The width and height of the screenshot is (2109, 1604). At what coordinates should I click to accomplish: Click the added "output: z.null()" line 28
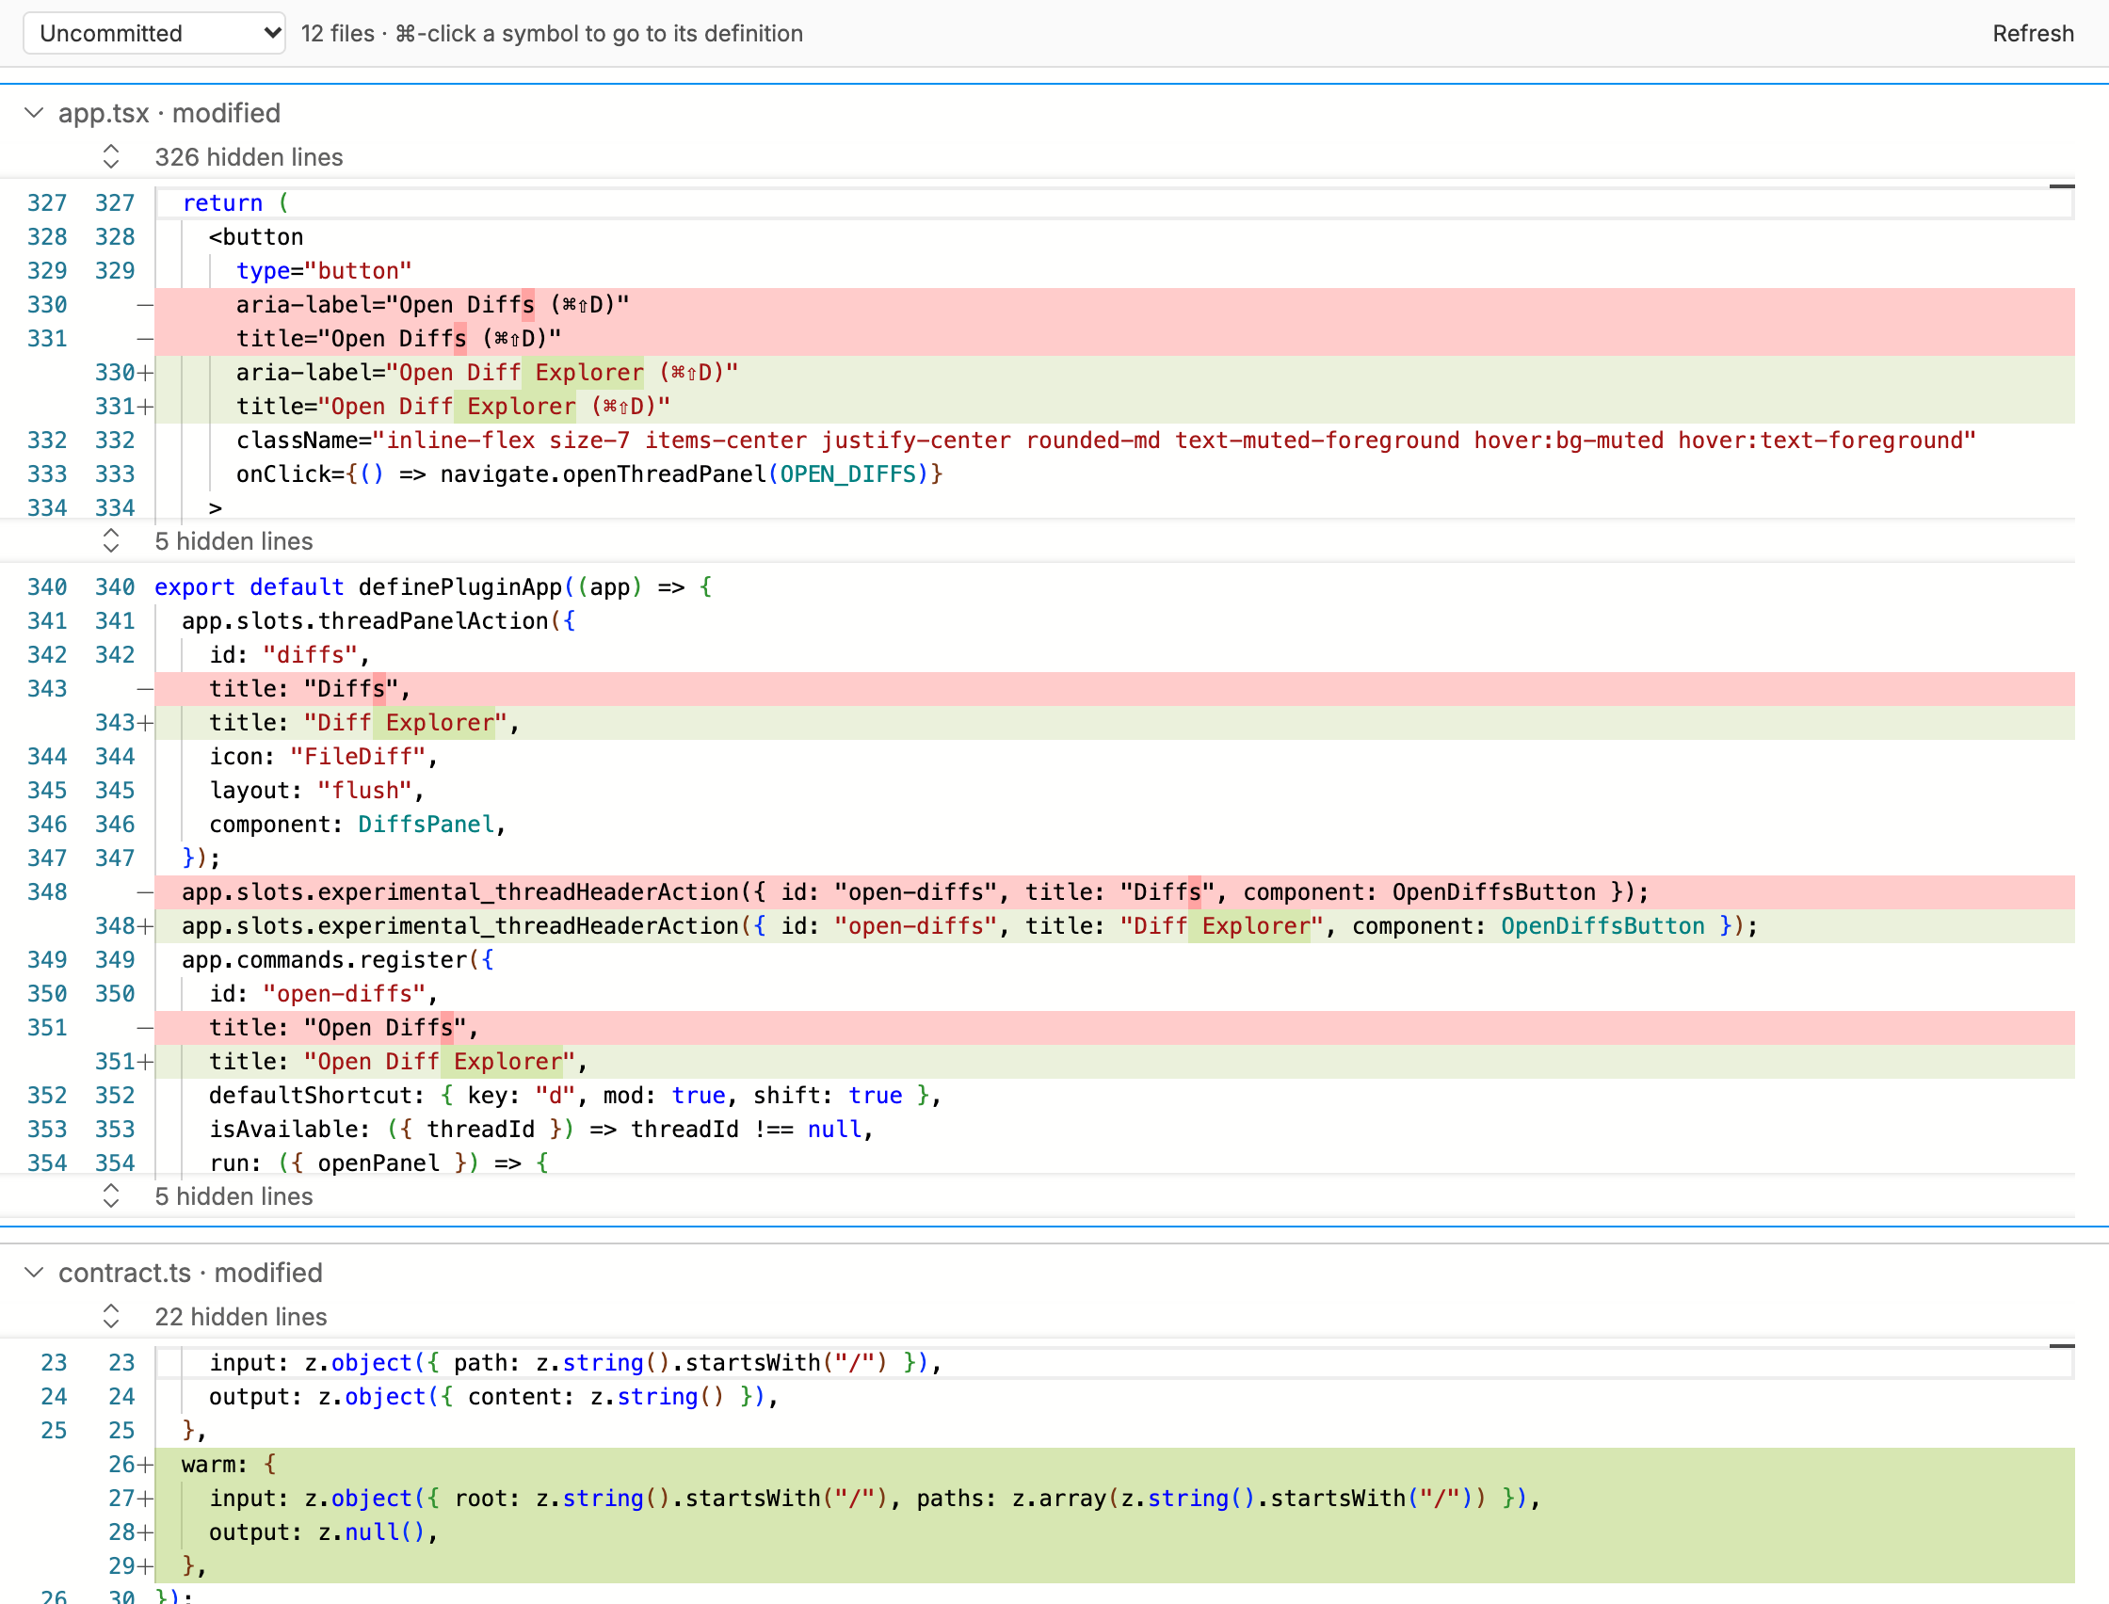(1114, 1532)
